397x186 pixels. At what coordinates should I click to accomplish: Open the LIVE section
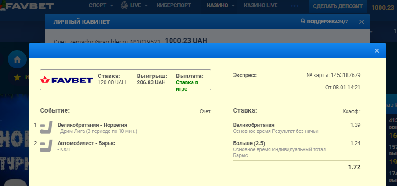(135, 5)
